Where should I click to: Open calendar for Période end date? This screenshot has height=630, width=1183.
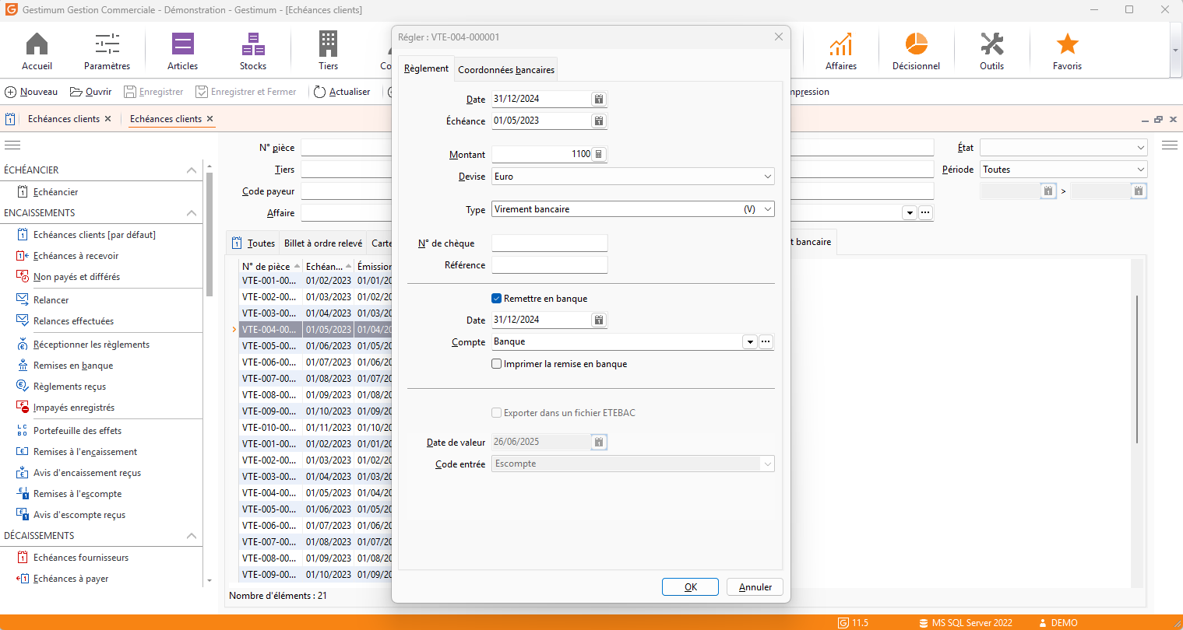[1139, 191]
